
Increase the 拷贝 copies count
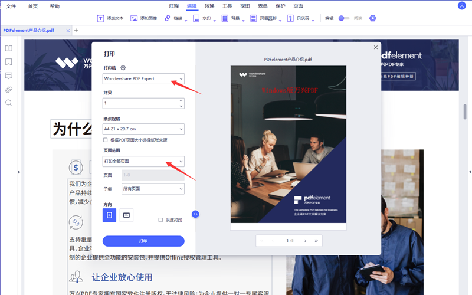click(181, 100)
